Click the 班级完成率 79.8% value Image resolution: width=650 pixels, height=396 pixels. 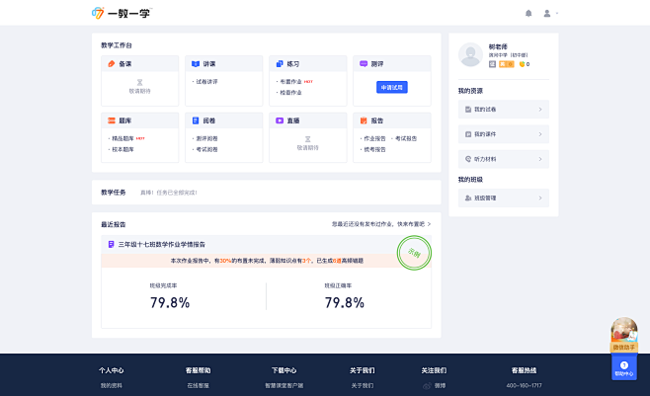click(x=170, y=302)
